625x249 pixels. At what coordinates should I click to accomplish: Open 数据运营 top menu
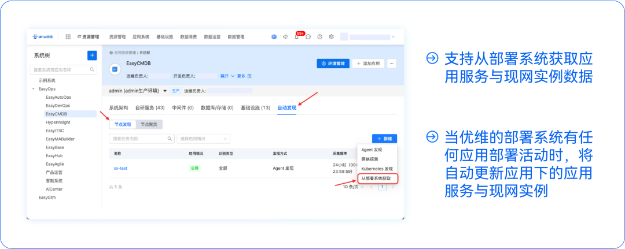click(212, 36)
